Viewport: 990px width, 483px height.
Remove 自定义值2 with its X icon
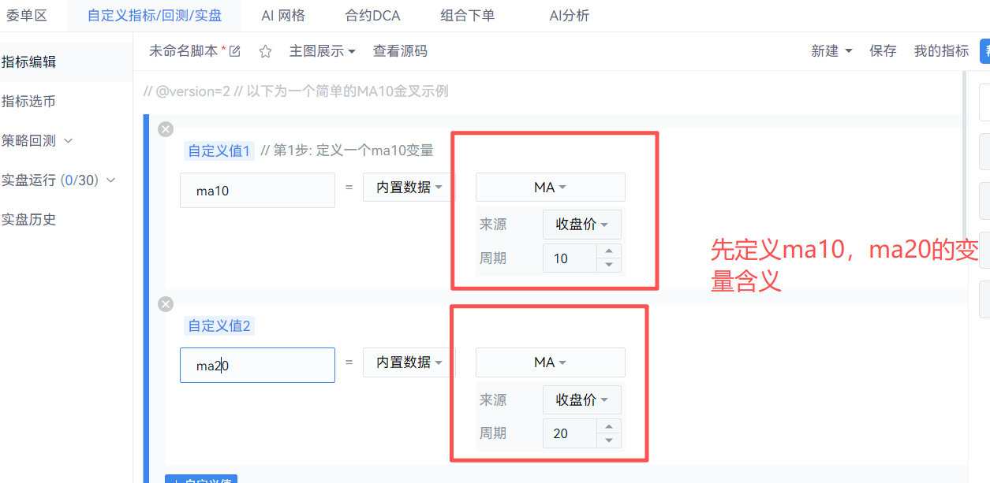pos(166,304)
